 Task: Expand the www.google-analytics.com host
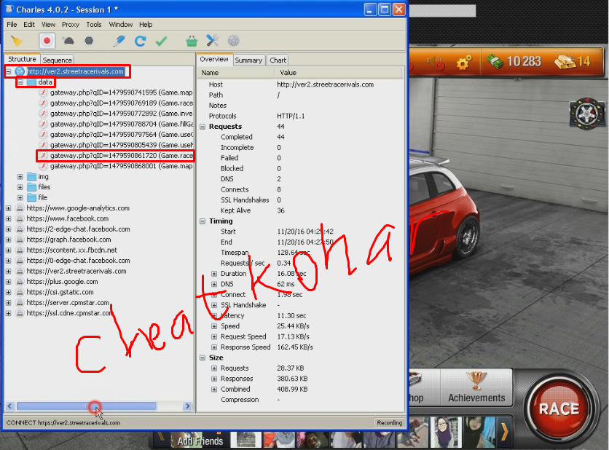(x=8, y=208)
